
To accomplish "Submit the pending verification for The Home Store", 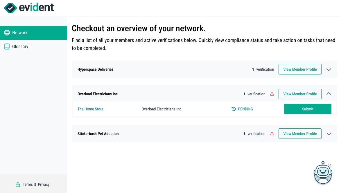I will (x=308, y=109).
